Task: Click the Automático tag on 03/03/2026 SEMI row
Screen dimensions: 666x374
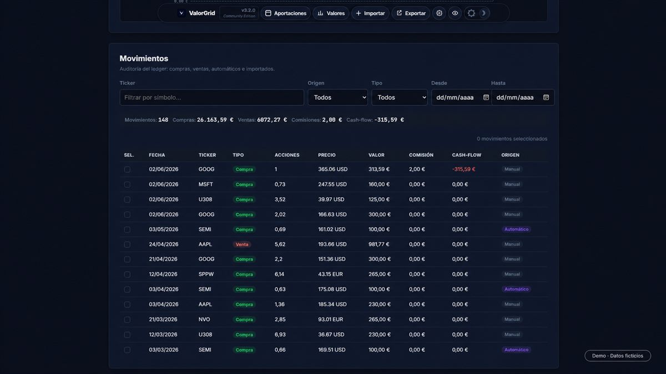Action: [516, 350]
